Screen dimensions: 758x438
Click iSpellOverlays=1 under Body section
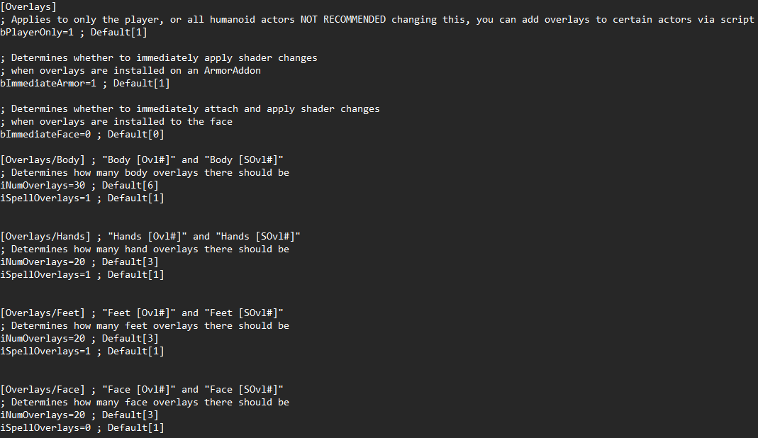pyautogui.click(x=45, y=198)
